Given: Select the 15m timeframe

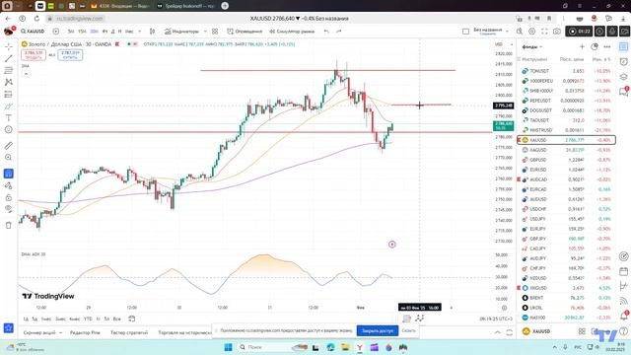Looking at the screenshot, I should (x=82, y=31).
